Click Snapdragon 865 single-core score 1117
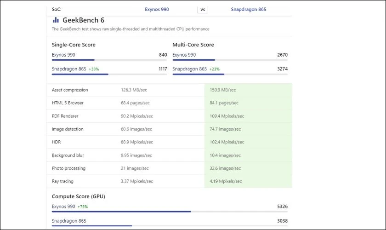Viewport: 386px width, 230px height. click(x=163, y=69)
